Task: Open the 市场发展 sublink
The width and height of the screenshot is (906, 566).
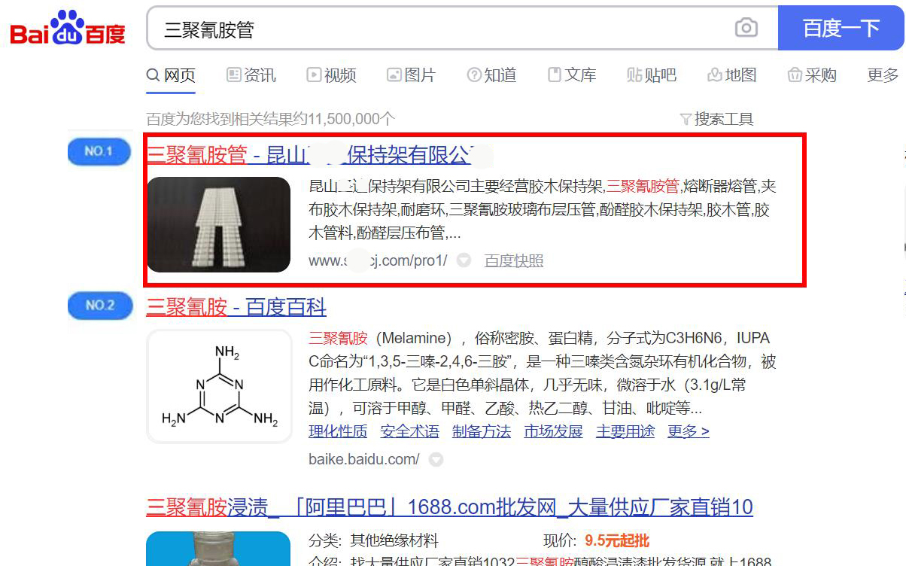Action: [554, 431]
